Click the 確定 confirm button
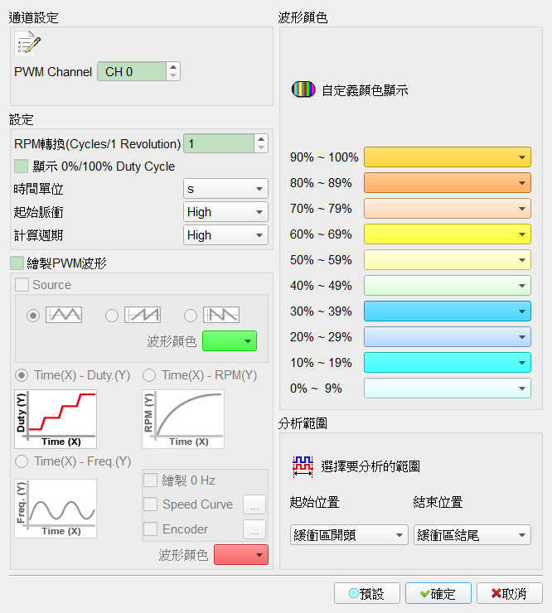 [x=438, y=593]
